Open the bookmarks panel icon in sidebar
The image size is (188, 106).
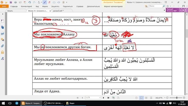click(2, 21)
